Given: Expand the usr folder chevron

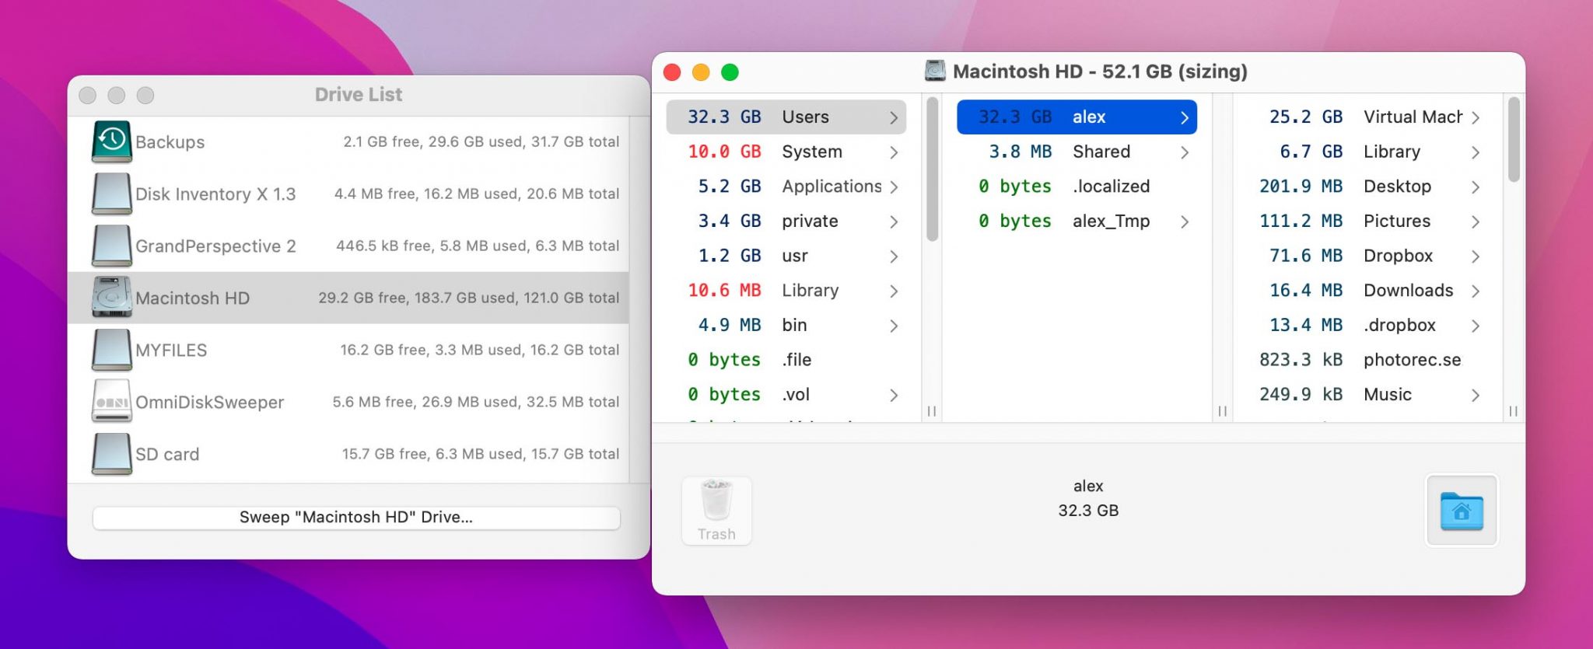Looking at the screenshot, I should point(894,256).
